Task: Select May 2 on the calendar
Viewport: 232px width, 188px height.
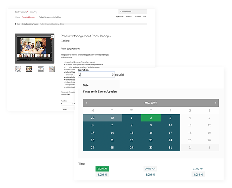Action: (151, 118)
